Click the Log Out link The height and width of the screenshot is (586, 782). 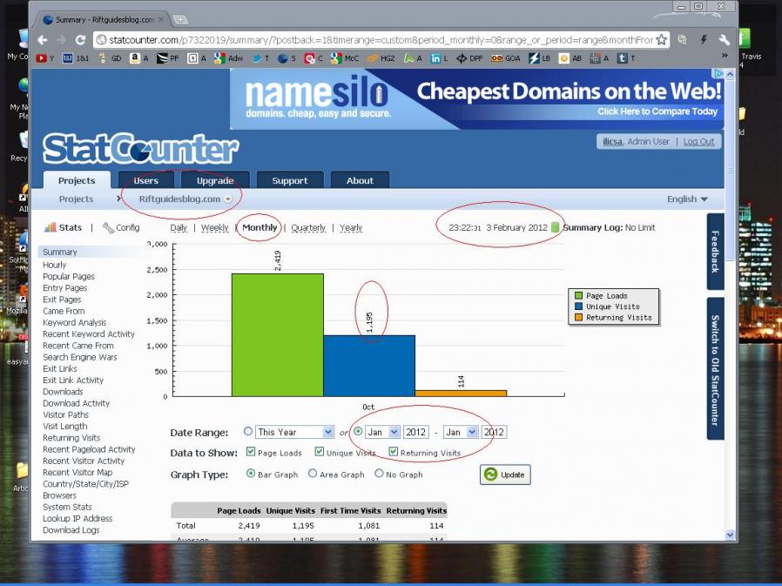point(698,142)
